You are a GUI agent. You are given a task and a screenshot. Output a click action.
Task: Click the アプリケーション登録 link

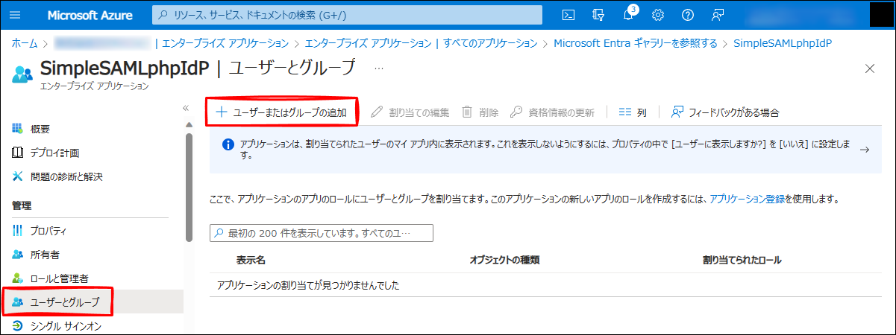(746, 200)
